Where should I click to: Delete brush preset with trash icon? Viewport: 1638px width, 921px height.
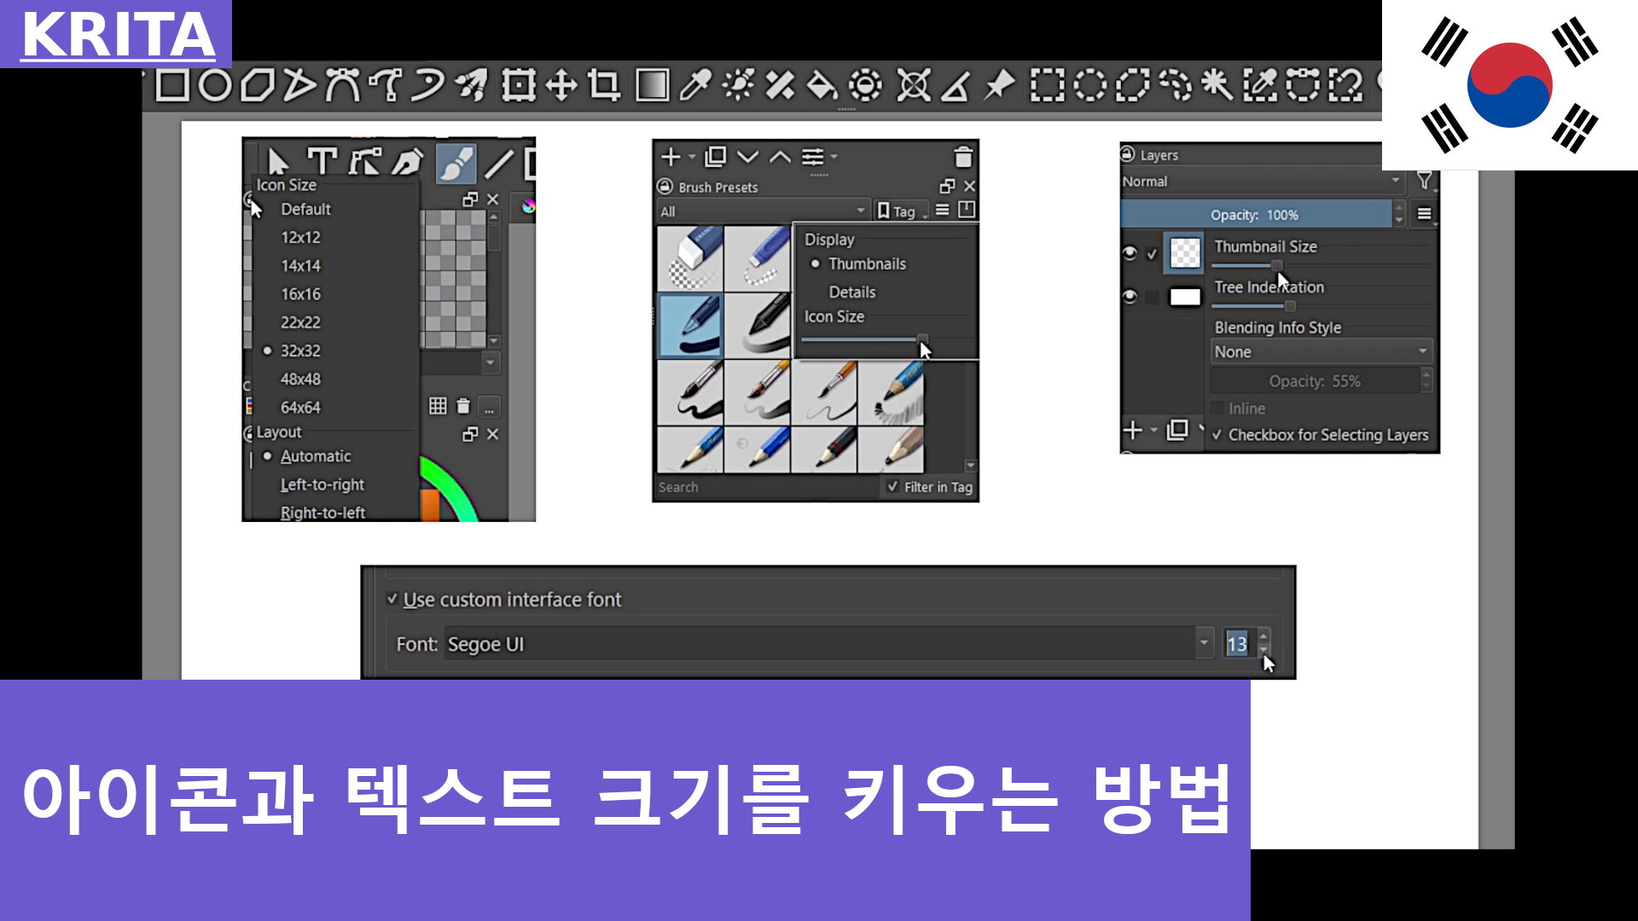tap(963, 157)
